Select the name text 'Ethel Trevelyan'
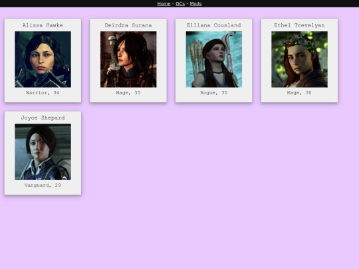This screenshot has width=359, height=269. click(299, 25)
